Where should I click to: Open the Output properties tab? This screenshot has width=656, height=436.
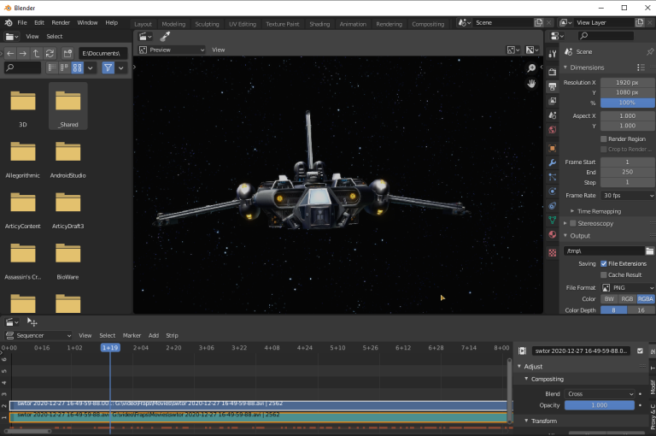(x=553, y=86)
